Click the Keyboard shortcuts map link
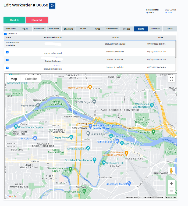Viewport: 188px width, 206px height. tap(133, 197)
